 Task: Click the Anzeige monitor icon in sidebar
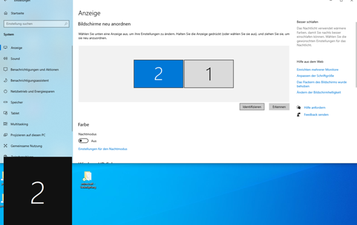5,48
